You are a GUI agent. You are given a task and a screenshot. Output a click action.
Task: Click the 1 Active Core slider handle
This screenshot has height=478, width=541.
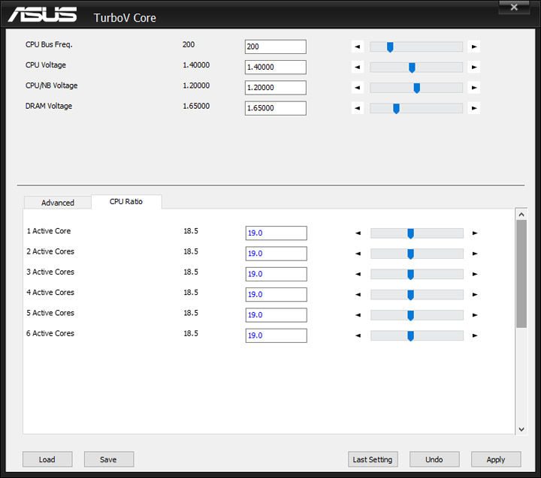click(410, 233)
